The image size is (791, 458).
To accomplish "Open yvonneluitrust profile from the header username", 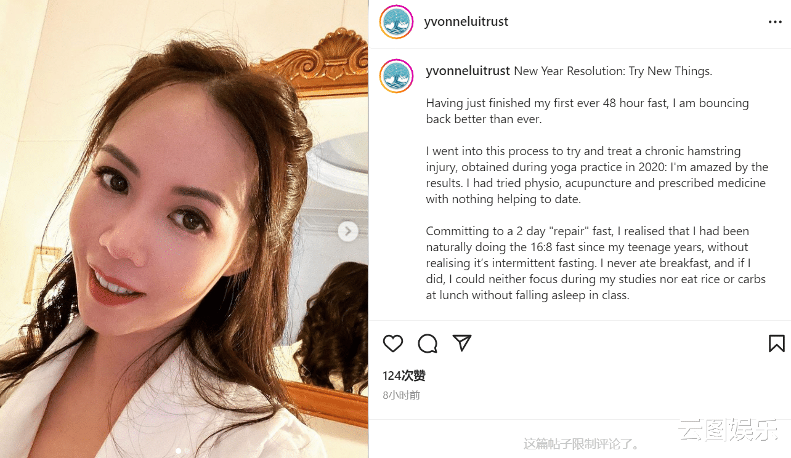I will (x=466, y=22).
